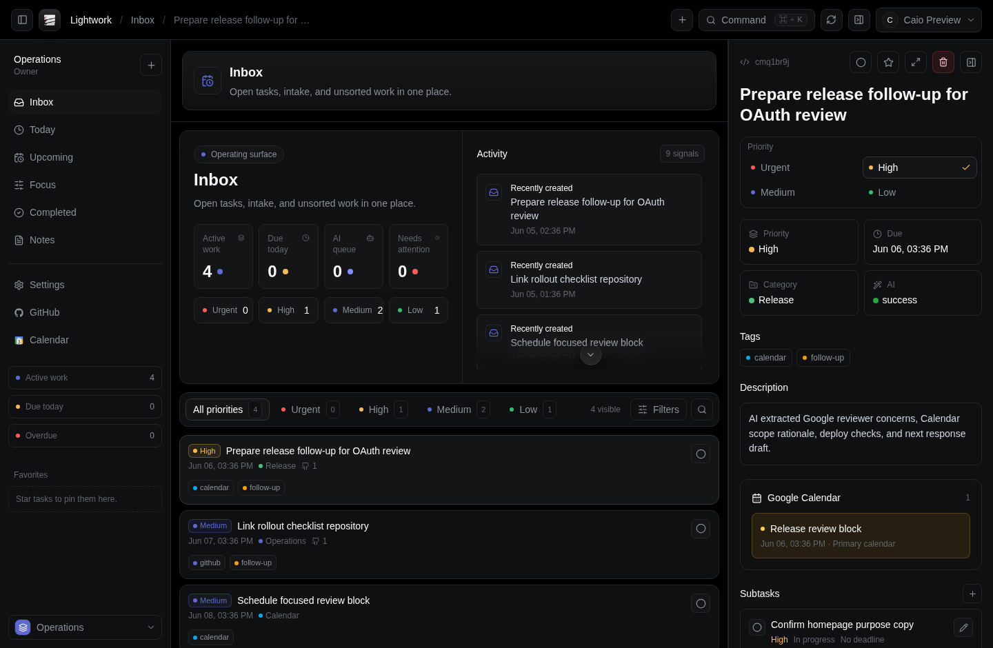Screen dimensions: 993x648
Task: Open Notes in sidebar
Action: pos(85,240)
